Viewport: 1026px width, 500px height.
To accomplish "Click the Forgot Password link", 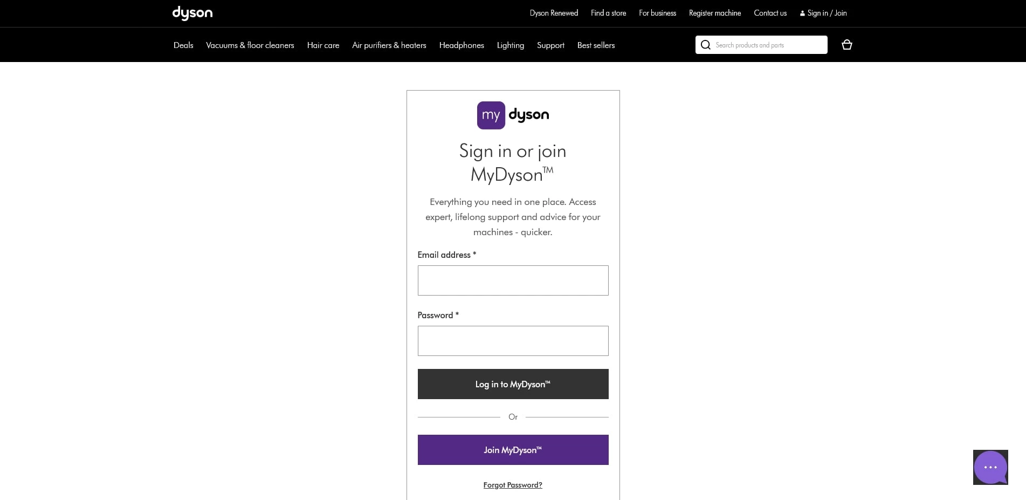I will 513,485.
